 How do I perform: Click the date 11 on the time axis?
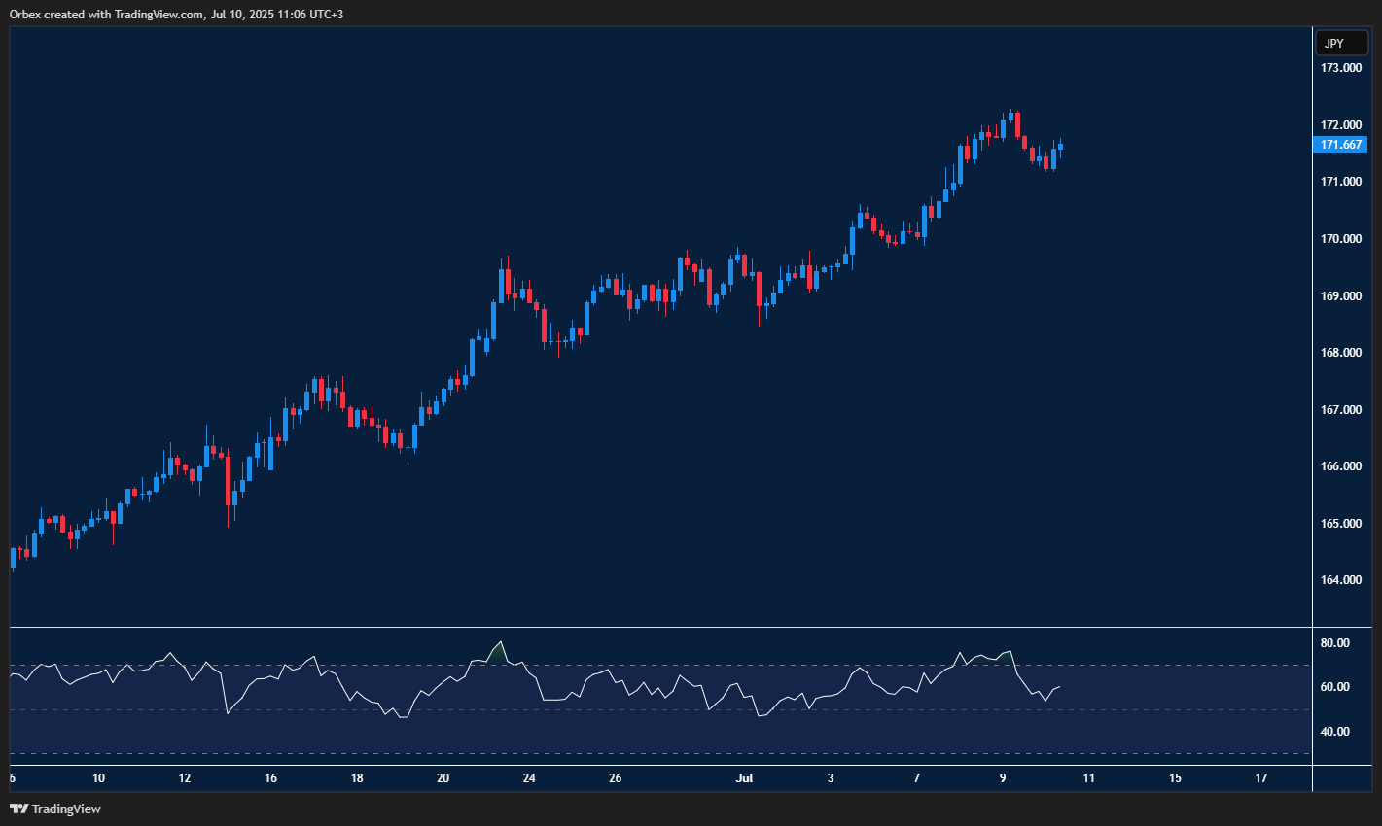(1088, 777)
